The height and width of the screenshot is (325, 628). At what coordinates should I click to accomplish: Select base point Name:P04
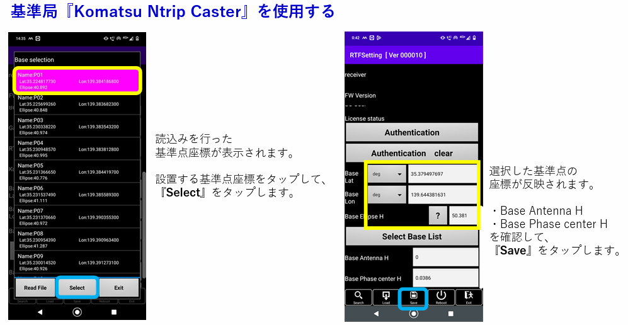pos(77,149)
